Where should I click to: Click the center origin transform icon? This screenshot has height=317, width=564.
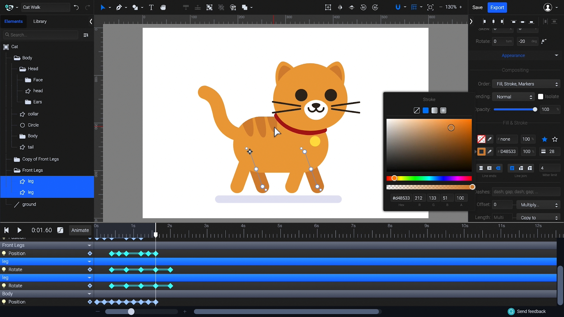(x=328, y=7)
